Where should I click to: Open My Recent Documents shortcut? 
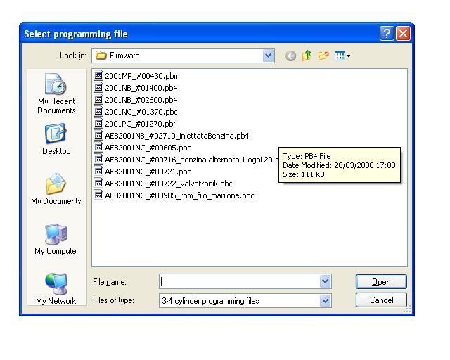(x=56, y=94)
